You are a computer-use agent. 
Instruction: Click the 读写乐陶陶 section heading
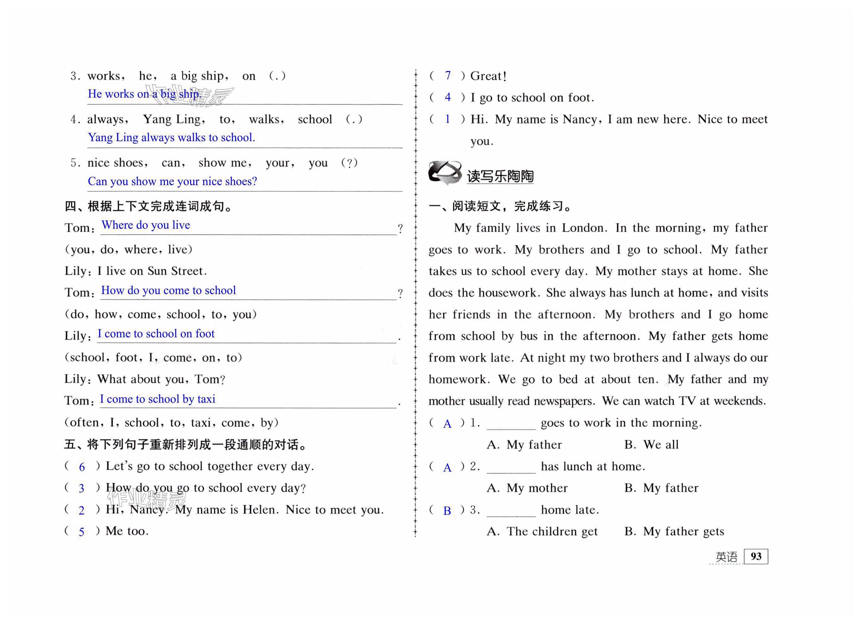pos(500,176)
